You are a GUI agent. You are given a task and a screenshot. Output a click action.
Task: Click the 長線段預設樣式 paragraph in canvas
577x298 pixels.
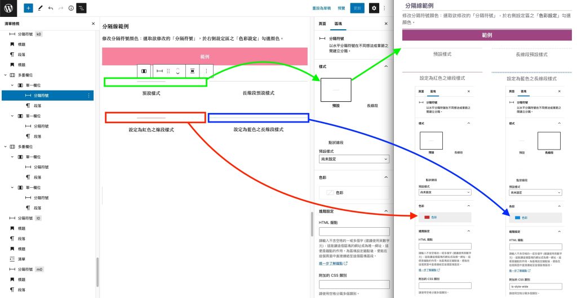tap(258, 93)
